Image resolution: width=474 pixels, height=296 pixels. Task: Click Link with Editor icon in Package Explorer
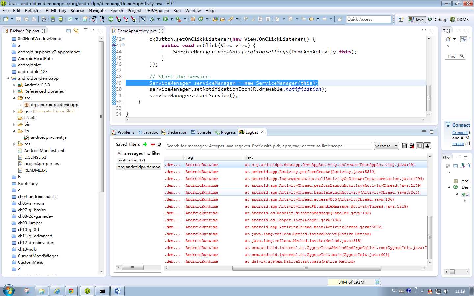coord(76,31)
